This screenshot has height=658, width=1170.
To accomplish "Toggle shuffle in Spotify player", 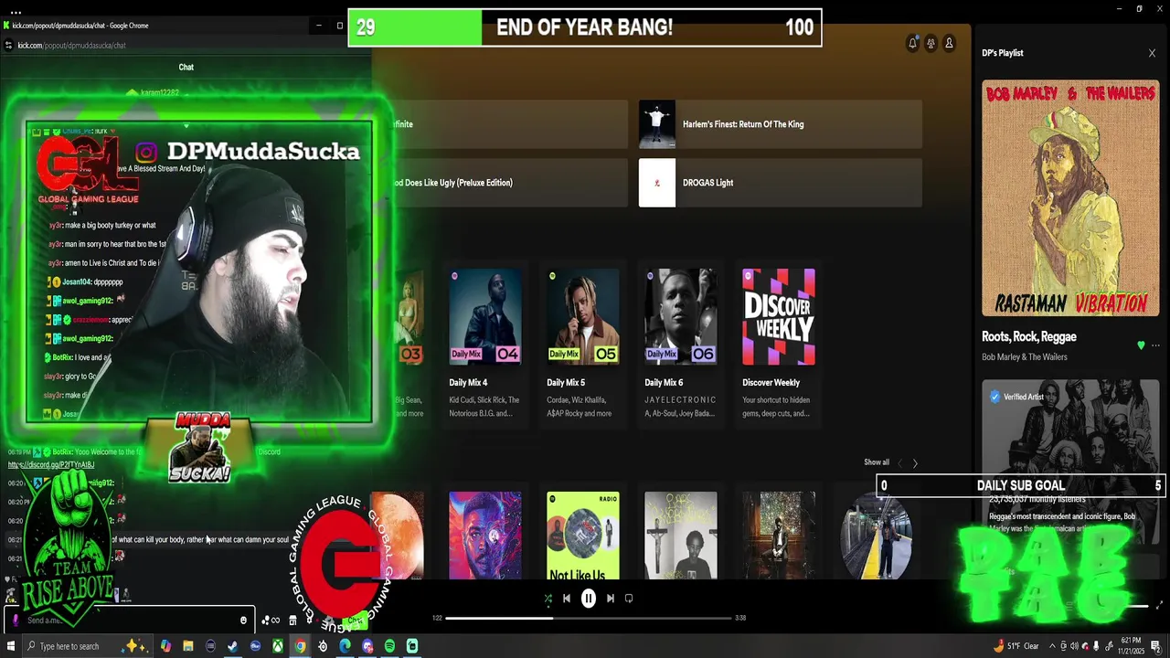I will pos(548,599).
